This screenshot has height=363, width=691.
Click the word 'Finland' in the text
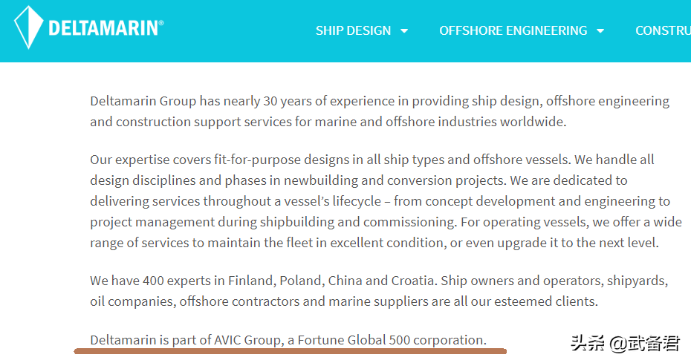click(252, 281)
